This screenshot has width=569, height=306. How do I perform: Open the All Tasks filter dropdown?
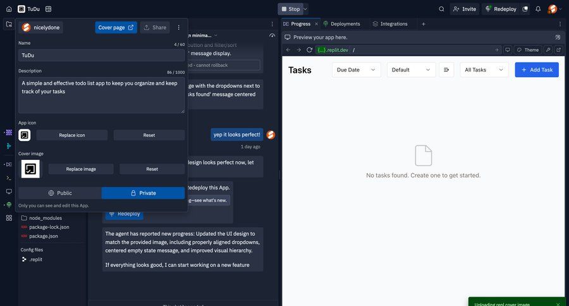point(484,70)
